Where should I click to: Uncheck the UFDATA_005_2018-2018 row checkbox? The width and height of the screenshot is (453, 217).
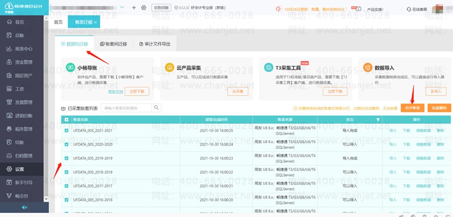point(66,172)
